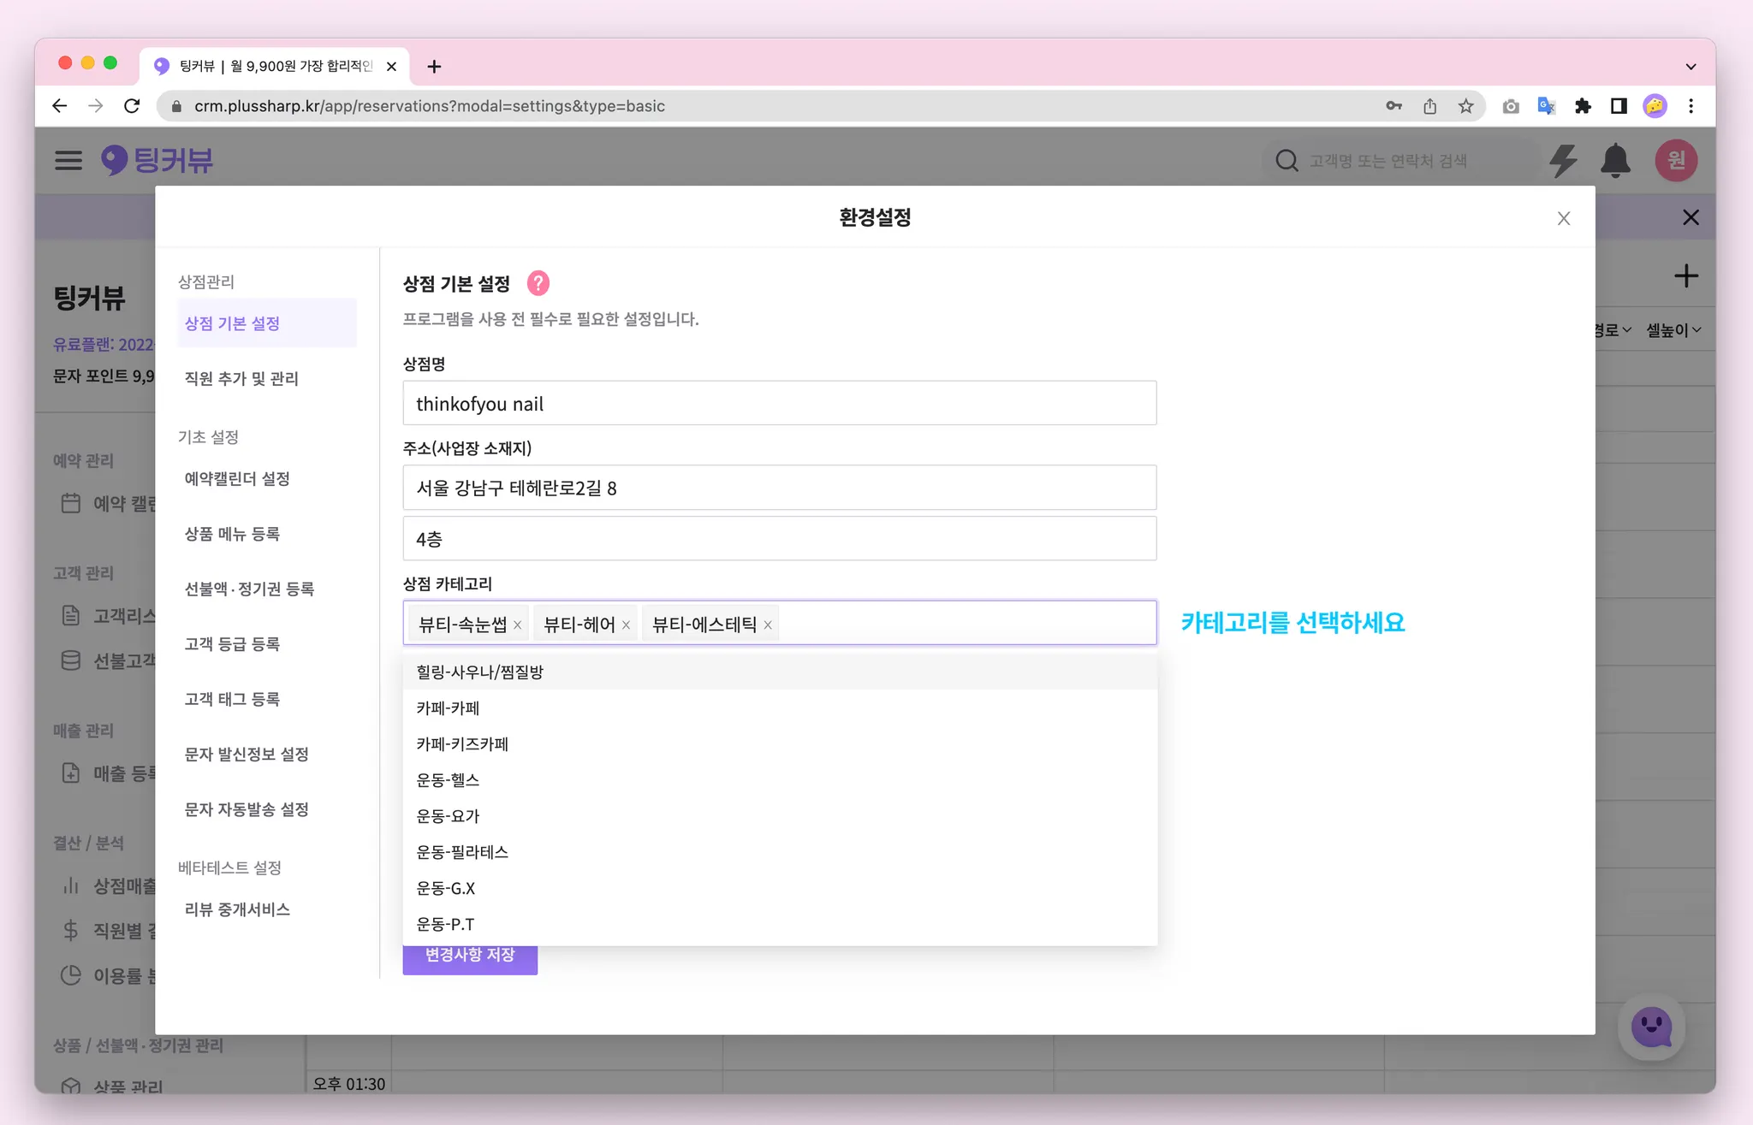Open the hamburger menu icon
Screen dimensions: 1753x1125
tap(68, 161)
